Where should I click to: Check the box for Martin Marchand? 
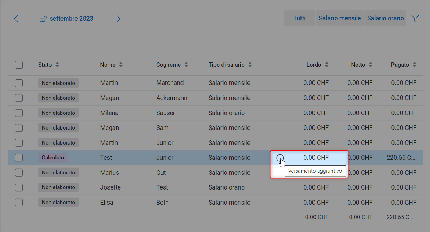[19, 83]
